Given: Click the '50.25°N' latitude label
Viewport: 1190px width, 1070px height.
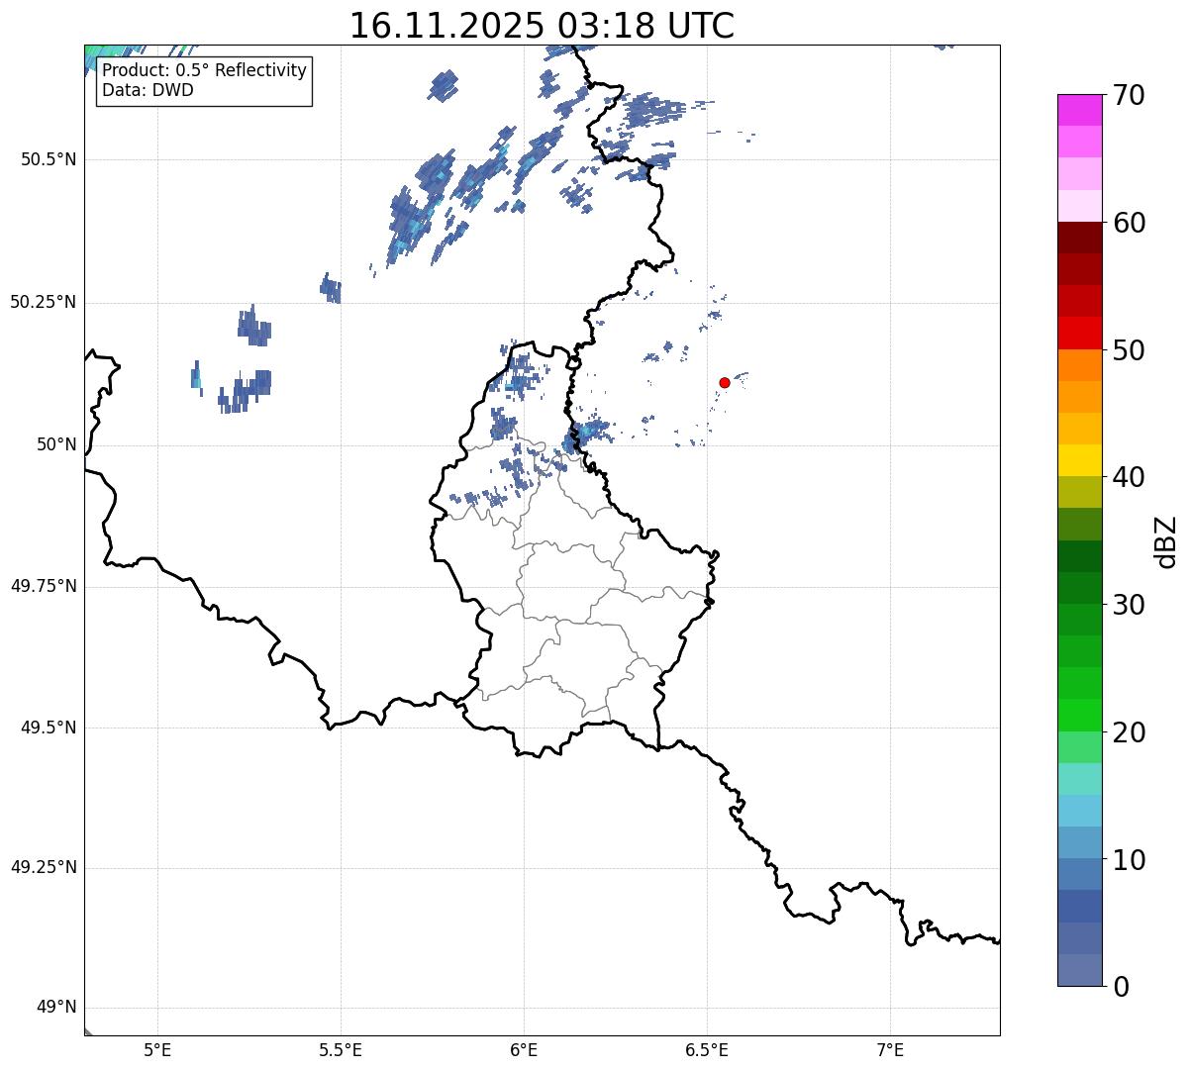Looking at the screenshot, I should [x=44, y=302].
